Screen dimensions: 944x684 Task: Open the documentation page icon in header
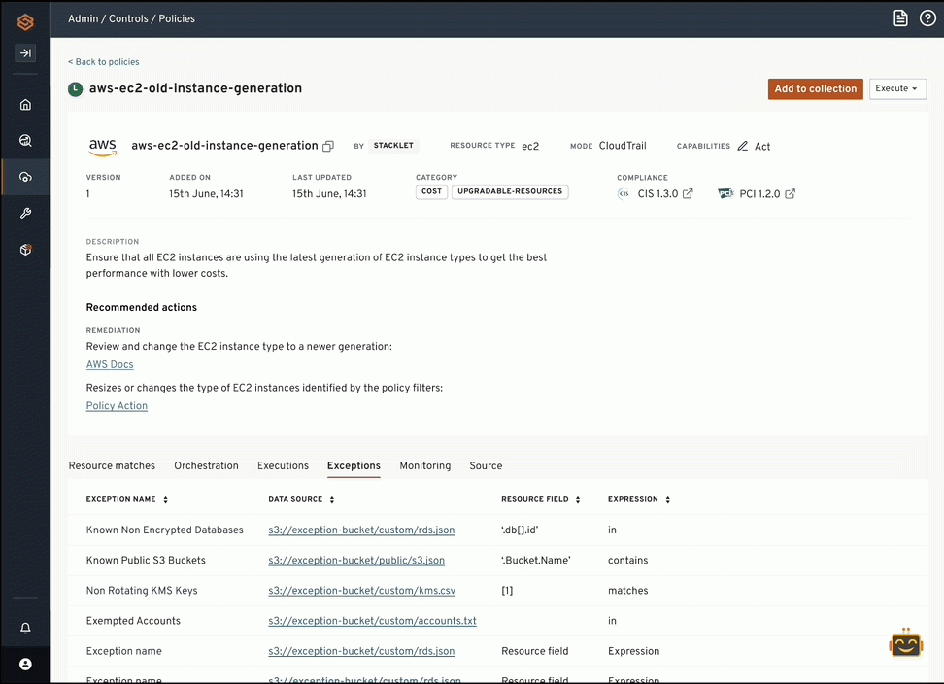pos(900,18)
